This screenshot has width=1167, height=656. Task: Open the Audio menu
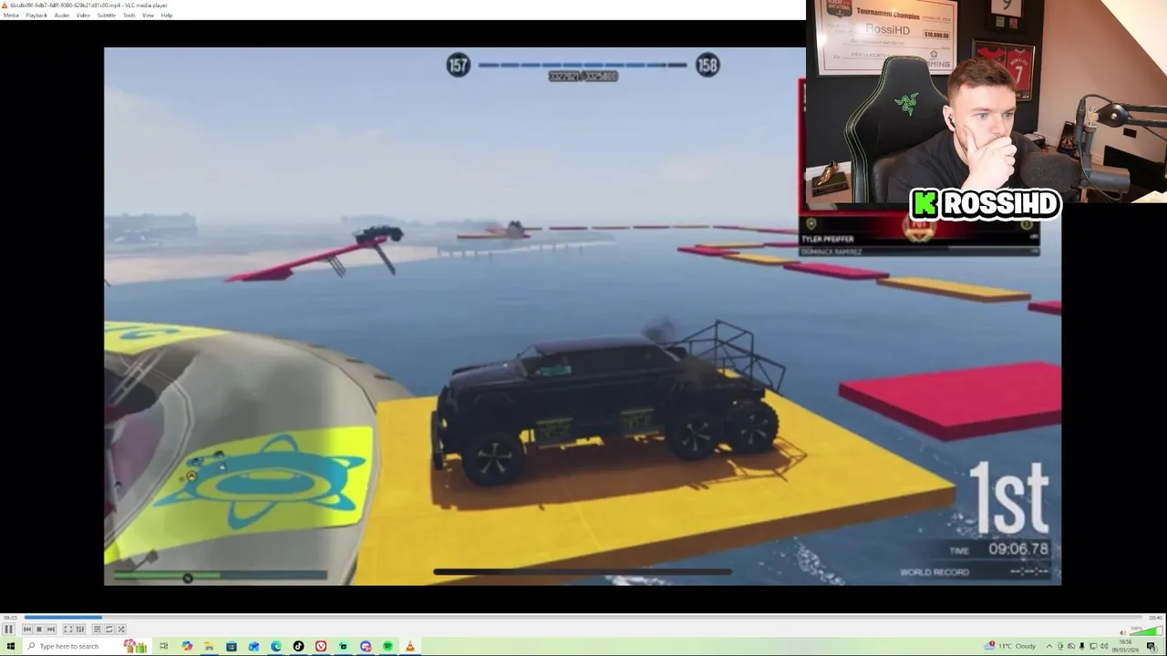(x=62, y=15)
